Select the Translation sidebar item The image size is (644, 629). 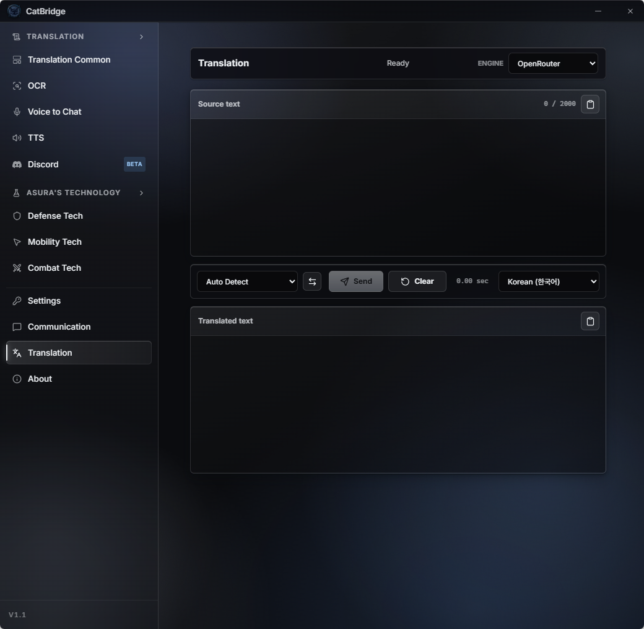click(x=79, y=353)
